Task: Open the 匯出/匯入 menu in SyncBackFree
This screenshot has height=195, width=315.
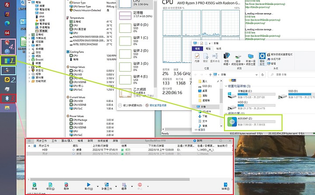Action: [67, 141]
